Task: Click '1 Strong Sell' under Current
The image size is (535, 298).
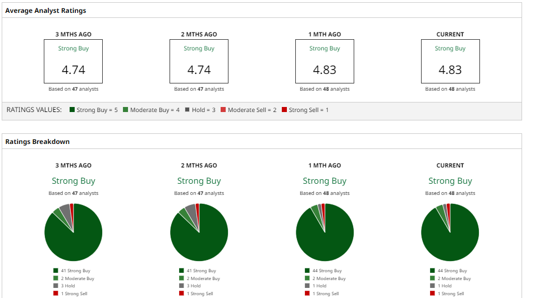Action: coord(451,294)
